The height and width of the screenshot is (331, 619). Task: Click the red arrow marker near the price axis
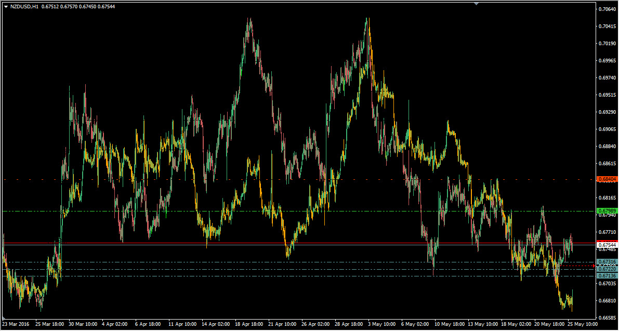tap(595, 266)
